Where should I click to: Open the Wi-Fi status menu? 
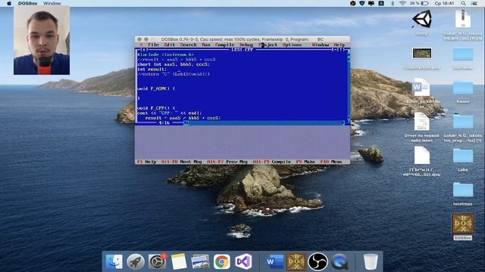(402, 3)
